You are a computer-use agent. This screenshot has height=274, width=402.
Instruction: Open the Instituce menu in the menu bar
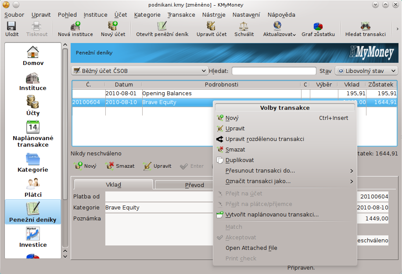coord(95,15)
